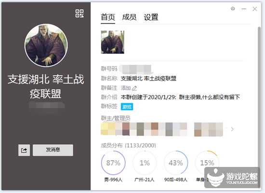Click the large round group avatar
Image resolution: width=265 pixels, height=193 pixels.
[x=46, y=45]
